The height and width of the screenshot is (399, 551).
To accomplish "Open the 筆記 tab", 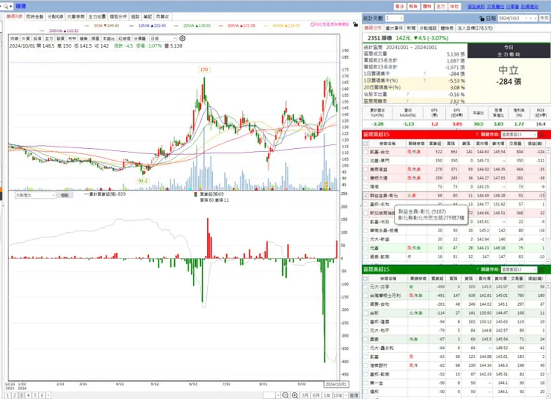I will pyautogui.click(x=147, y=16).
